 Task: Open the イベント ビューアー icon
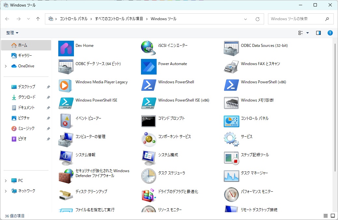(65, 121)
